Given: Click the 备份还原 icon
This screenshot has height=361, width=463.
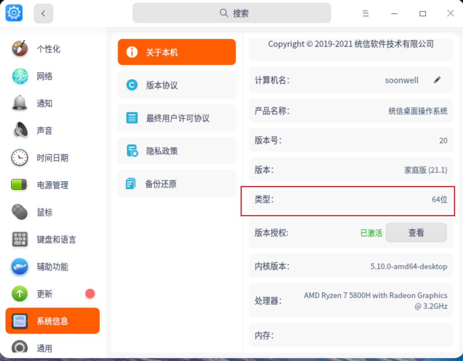Looking at the screenshot, I should tap(131, 184).
